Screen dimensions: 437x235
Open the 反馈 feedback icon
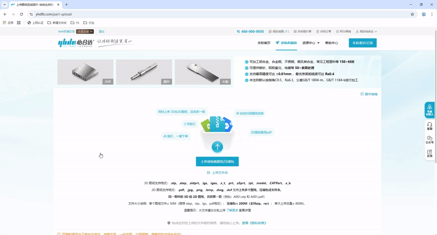(x=429, y=153)
